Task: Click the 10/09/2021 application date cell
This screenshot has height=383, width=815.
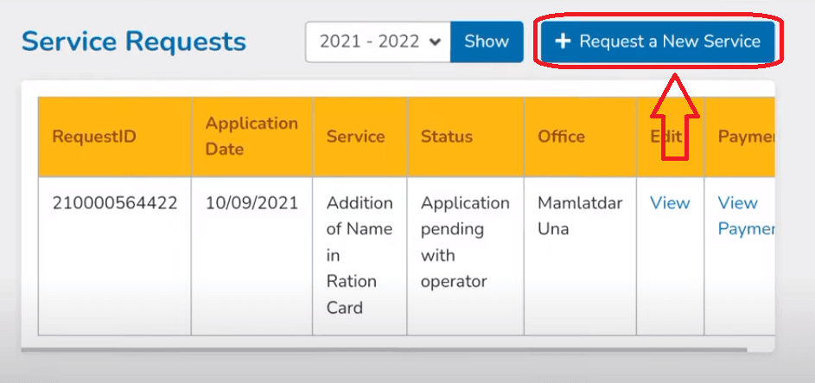Action: pos(252,203)
